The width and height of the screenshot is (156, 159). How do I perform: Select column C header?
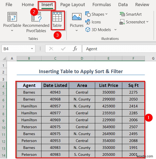pyautogui.click(x=55, y=58)
